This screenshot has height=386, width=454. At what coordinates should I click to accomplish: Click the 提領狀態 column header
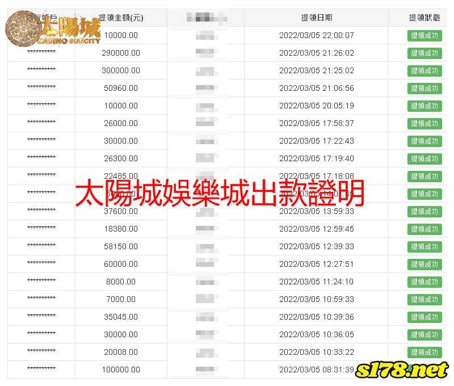(424, 18)
